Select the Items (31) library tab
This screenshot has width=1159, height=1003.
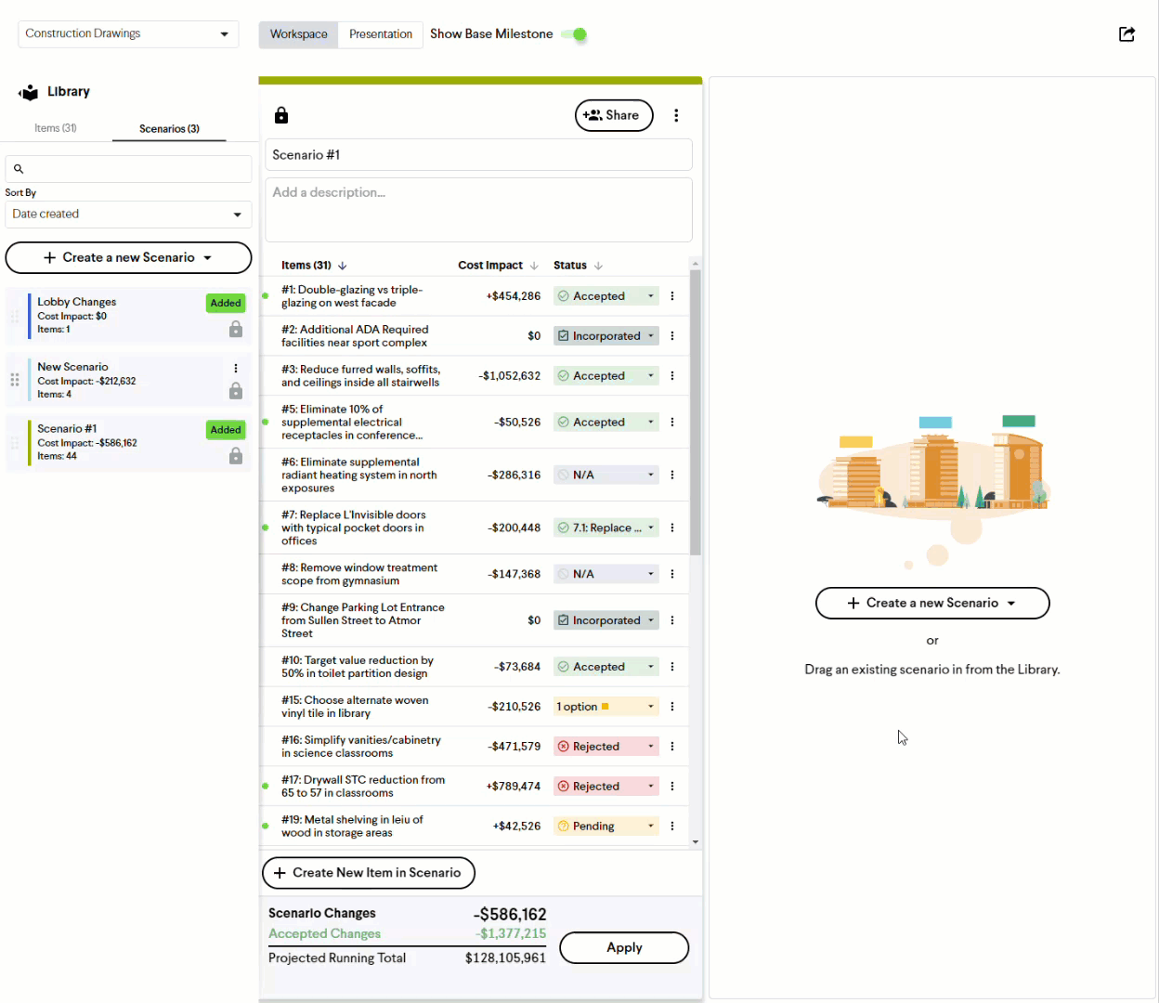pyautogui.click(x=56, y=128)
